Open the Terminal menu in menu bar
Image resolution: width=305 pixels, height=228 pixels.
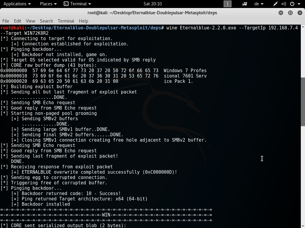click(x=66, y=21)
